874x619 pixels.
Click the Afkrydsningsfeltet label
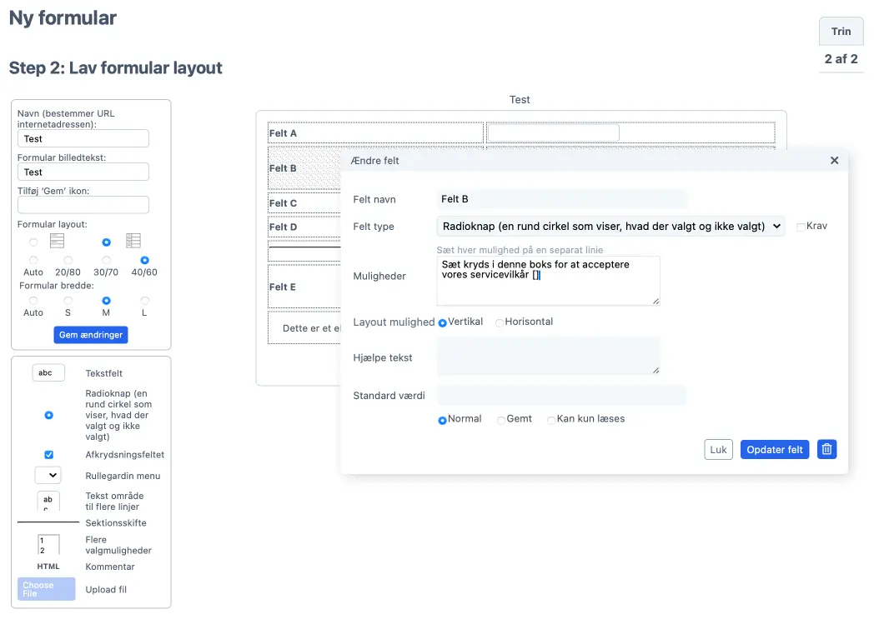point(125,455)
